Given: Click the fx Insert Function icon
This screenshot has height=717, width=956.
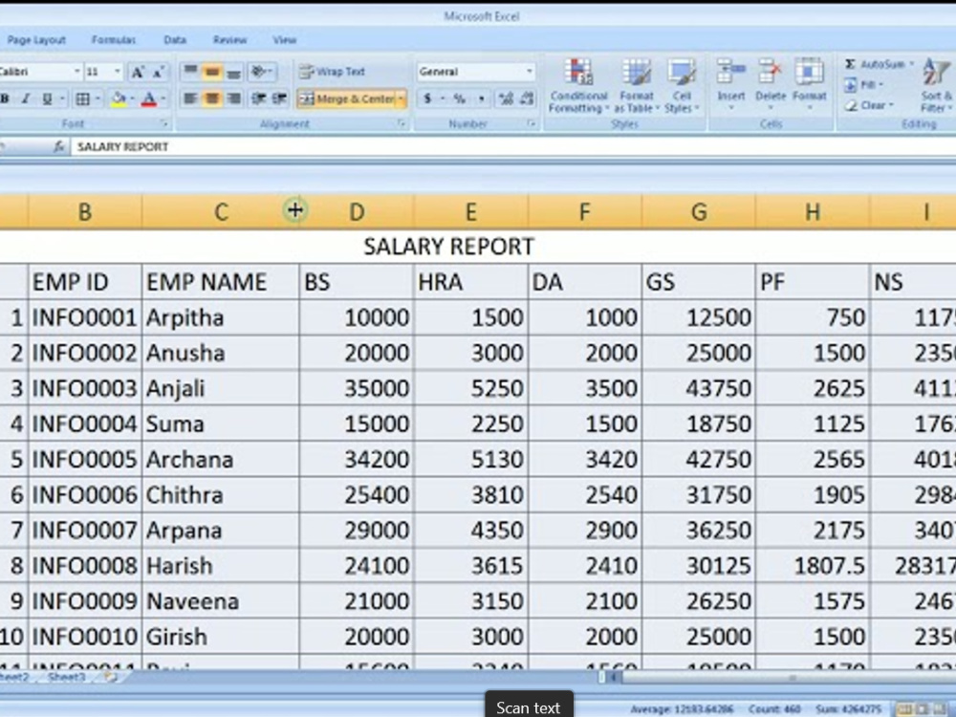Looking at the screenshot, I should (x=59, y=146).
